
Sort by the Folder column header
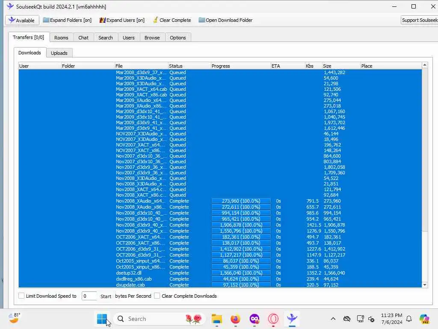(x=87, y=66)
